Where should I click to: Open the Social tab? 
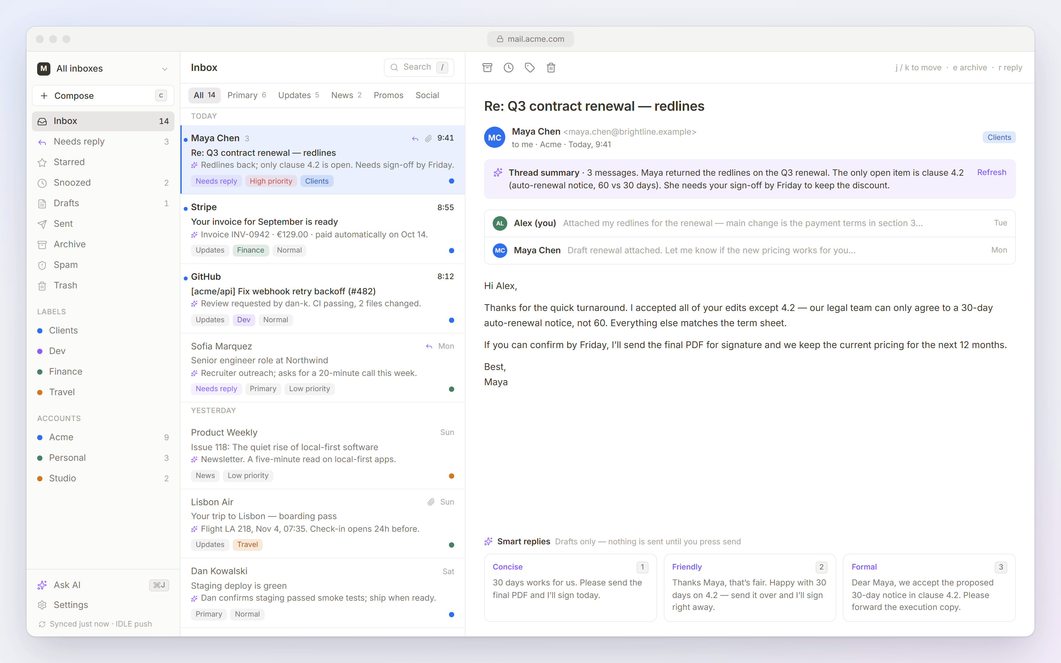click(427, 95)
